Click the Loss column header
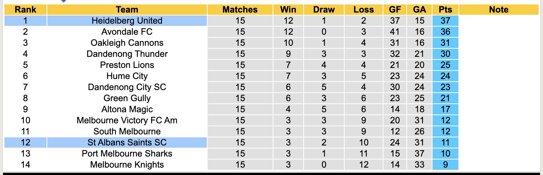543x175 pixels. tap(363, 10)
